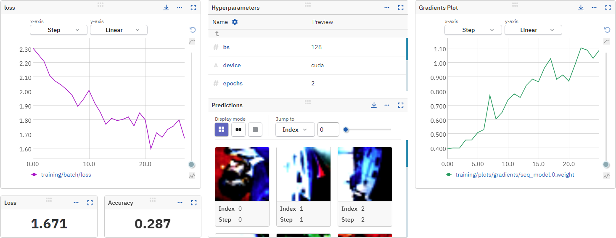Grab the loss panel drag handle
The width and height of the screenshot is (616, 238).
tap(100, 4)
